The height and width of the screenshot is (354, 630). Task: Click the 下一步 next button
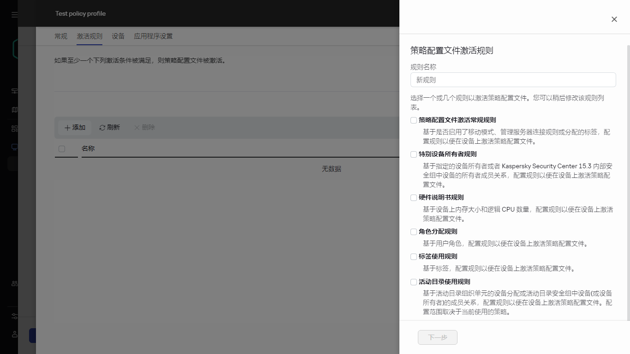[x=437, y=337]
